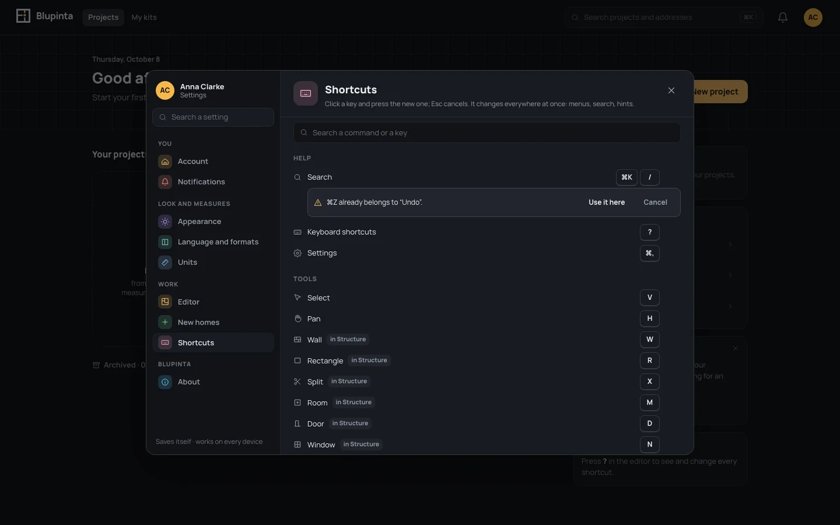Go to Notifications settings
The width and height of the screenshot is (840, 525).
(213, 182)
